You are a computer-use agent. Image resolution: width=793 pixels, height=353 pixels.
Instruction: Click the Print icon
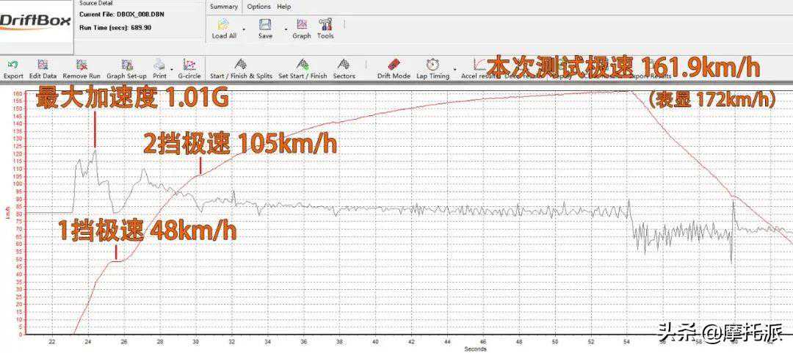(159, 65)
